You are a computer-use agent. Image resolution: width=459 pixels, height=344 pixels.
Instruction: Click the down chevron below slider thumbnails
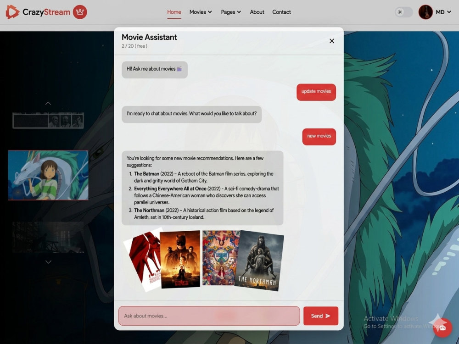48,262
